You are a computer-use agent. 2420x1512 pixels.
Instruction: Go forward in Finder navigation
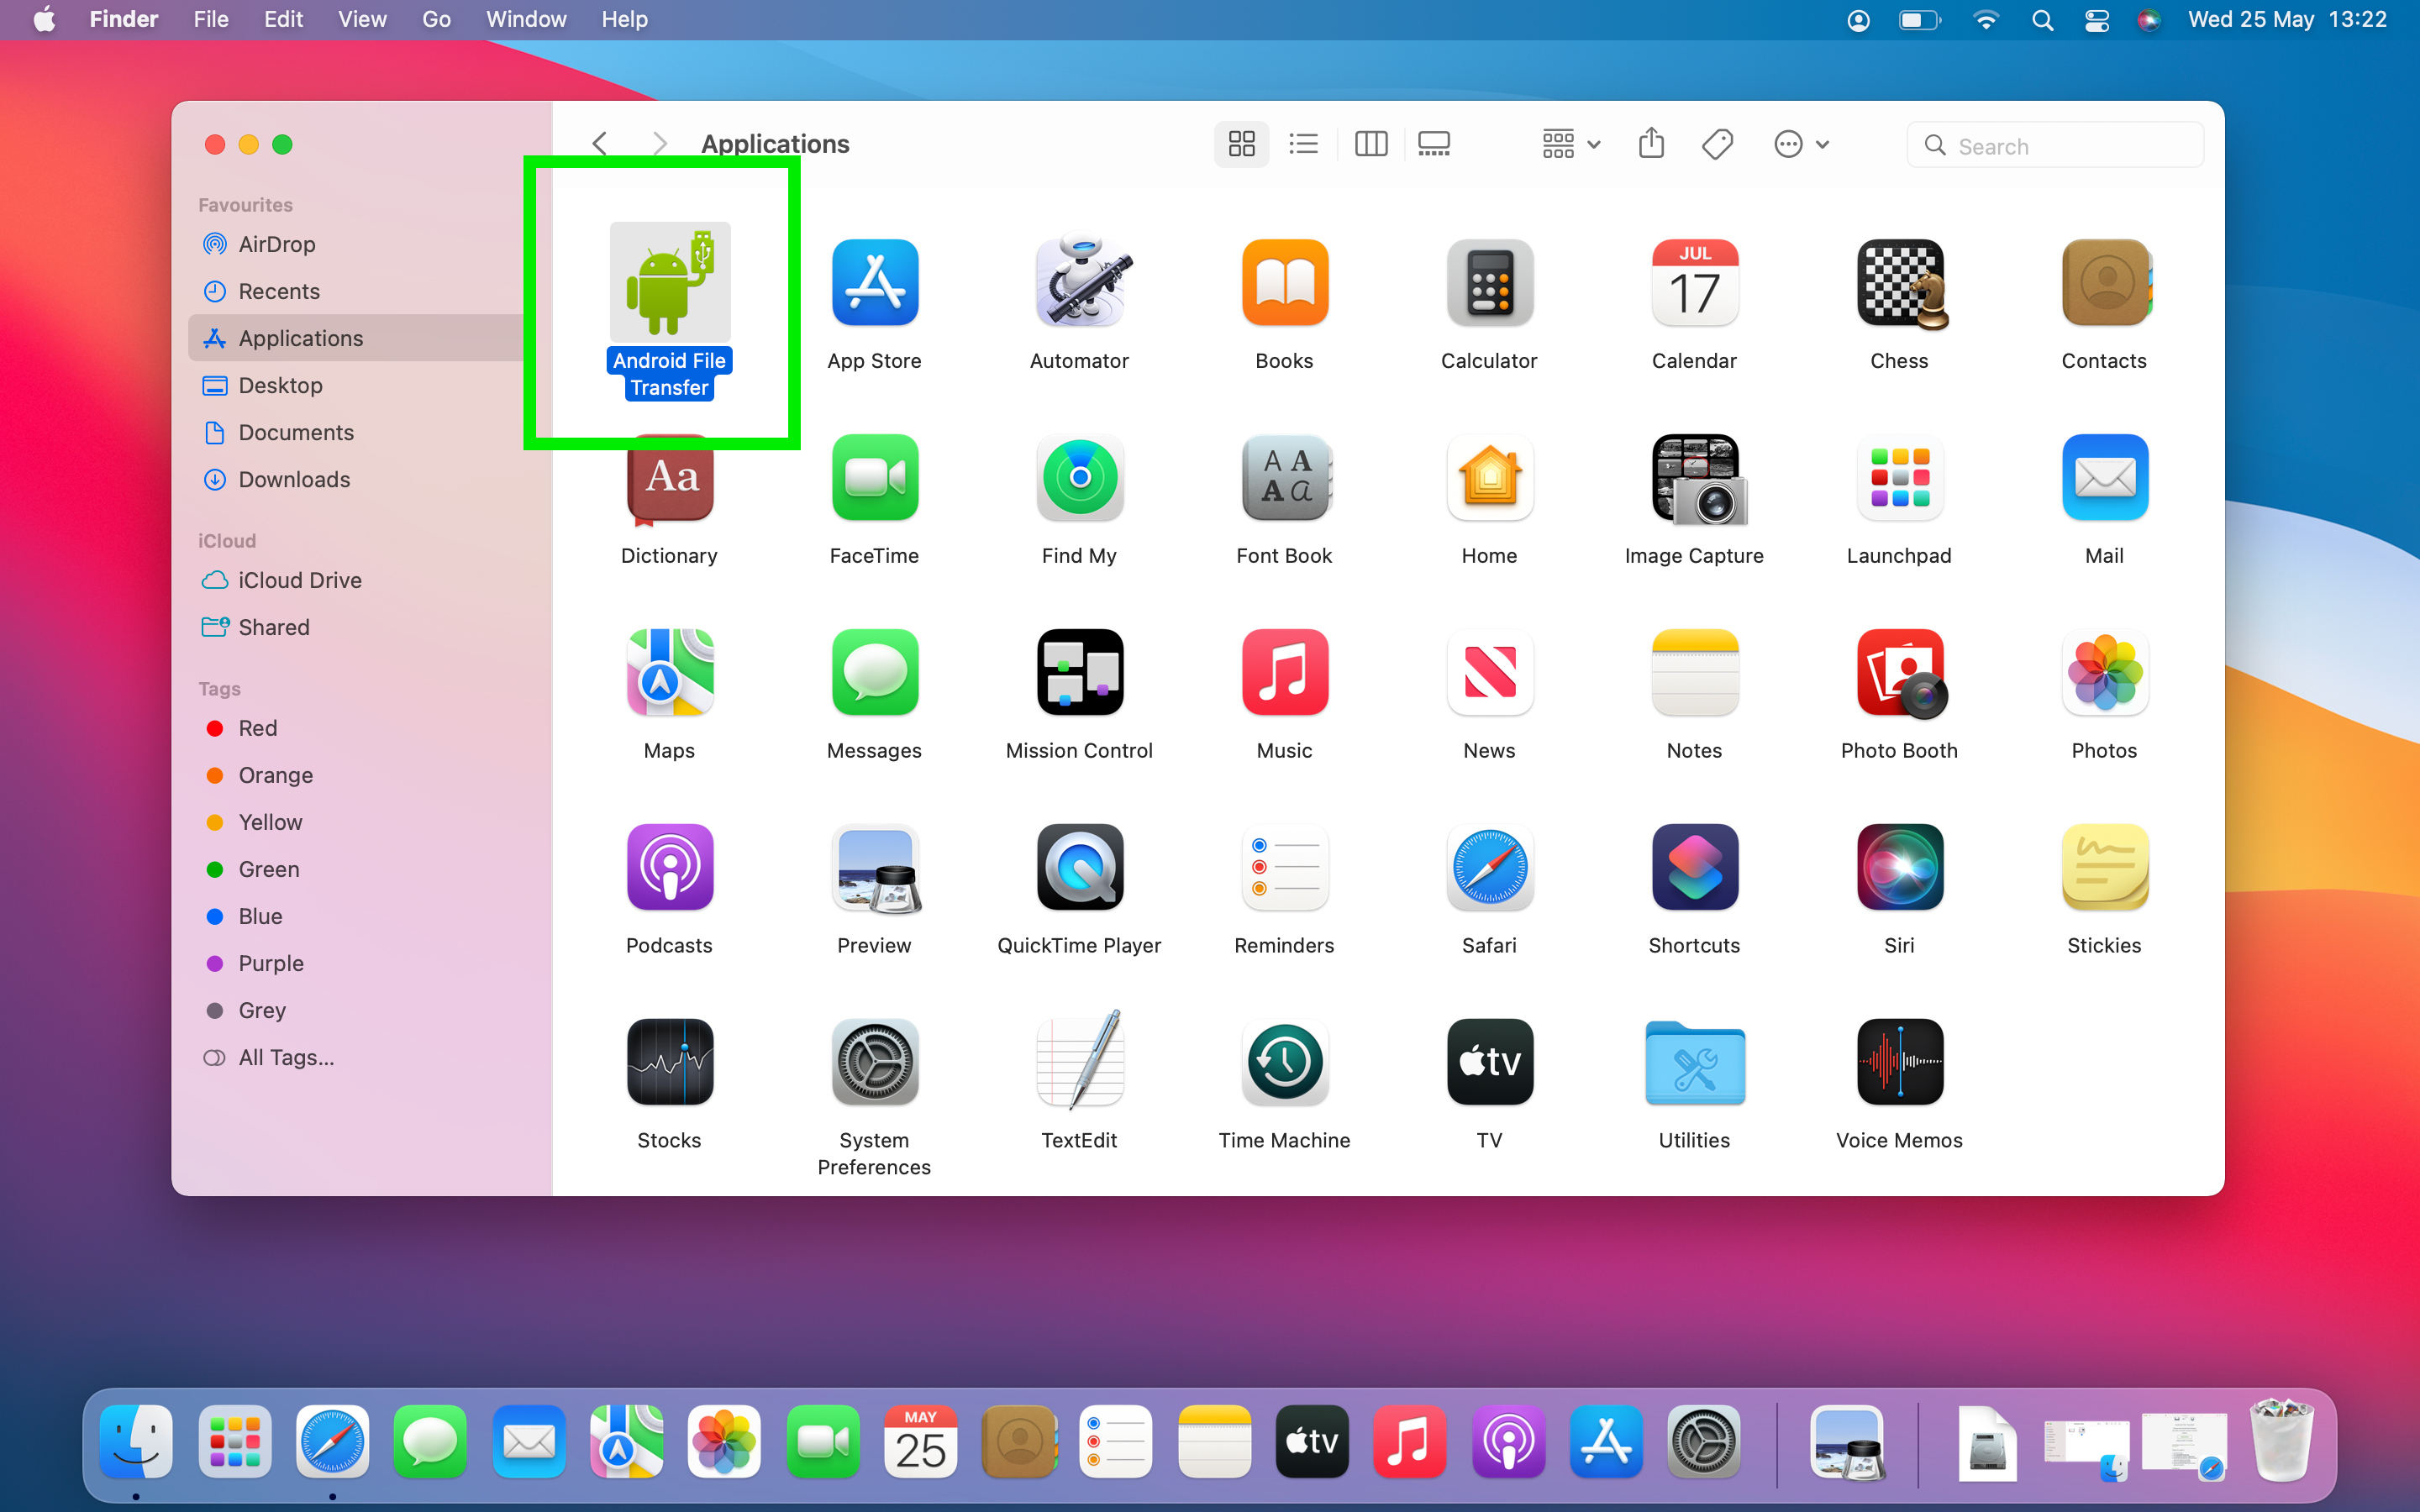coord(659,144)
